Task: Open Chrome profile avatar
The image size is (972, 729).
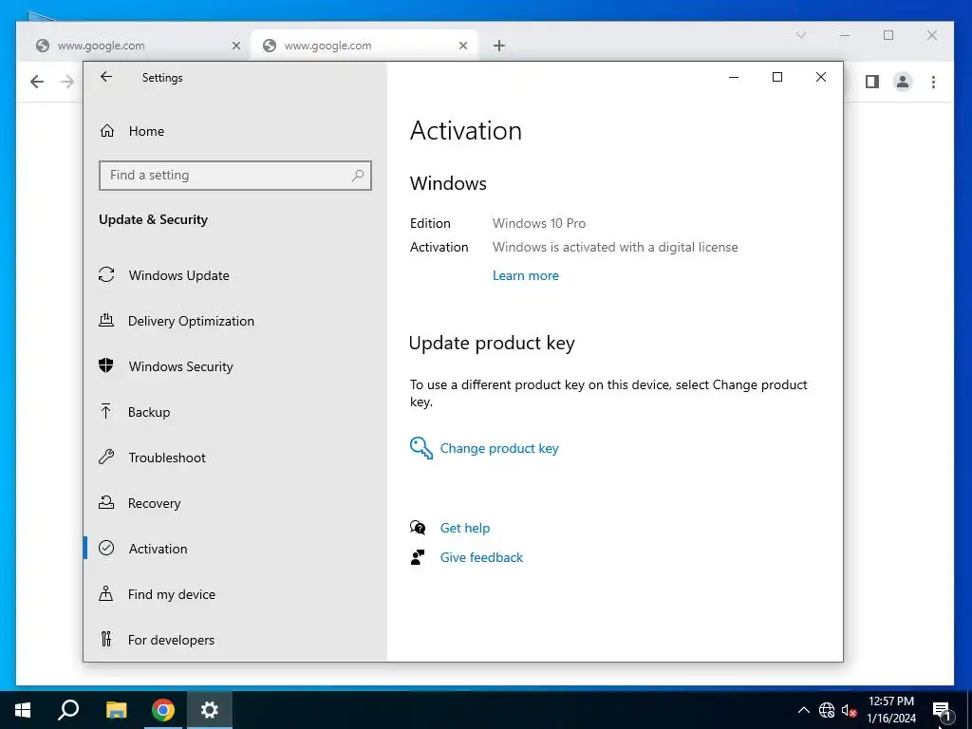Action: [903, 82]
